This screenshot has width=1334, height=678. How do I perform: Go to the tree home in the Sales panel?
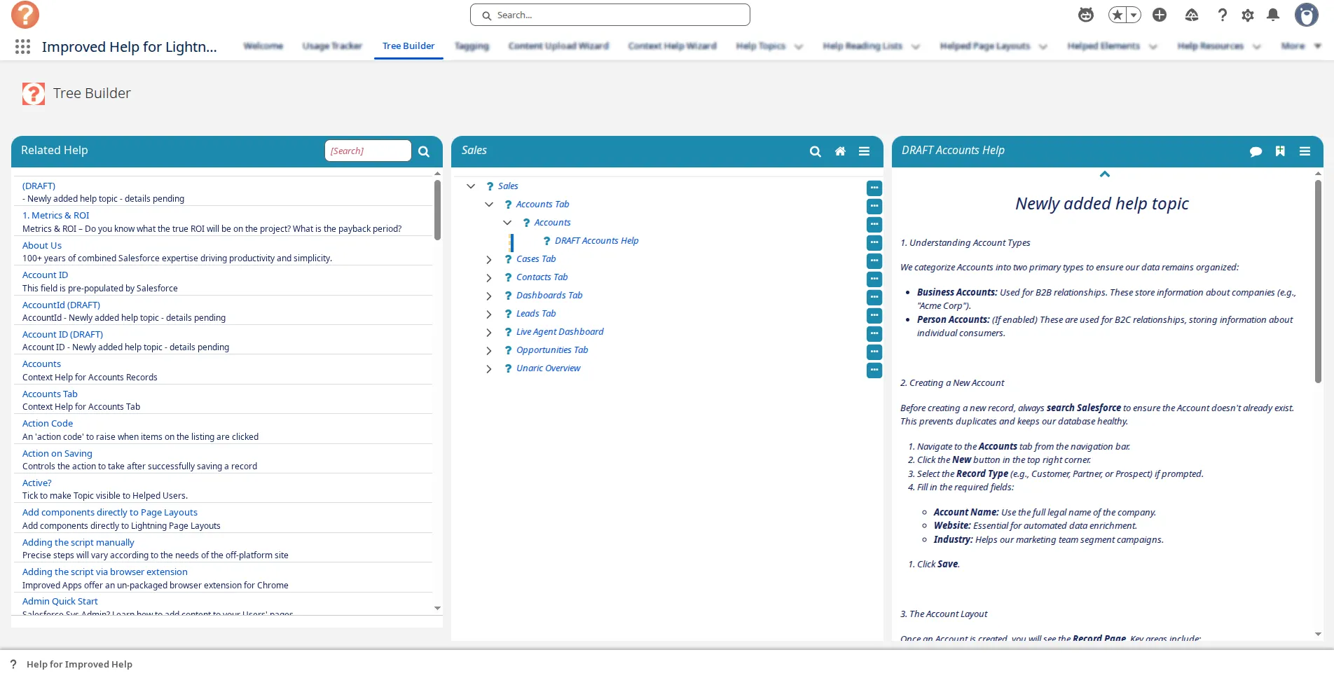point(840,151)
